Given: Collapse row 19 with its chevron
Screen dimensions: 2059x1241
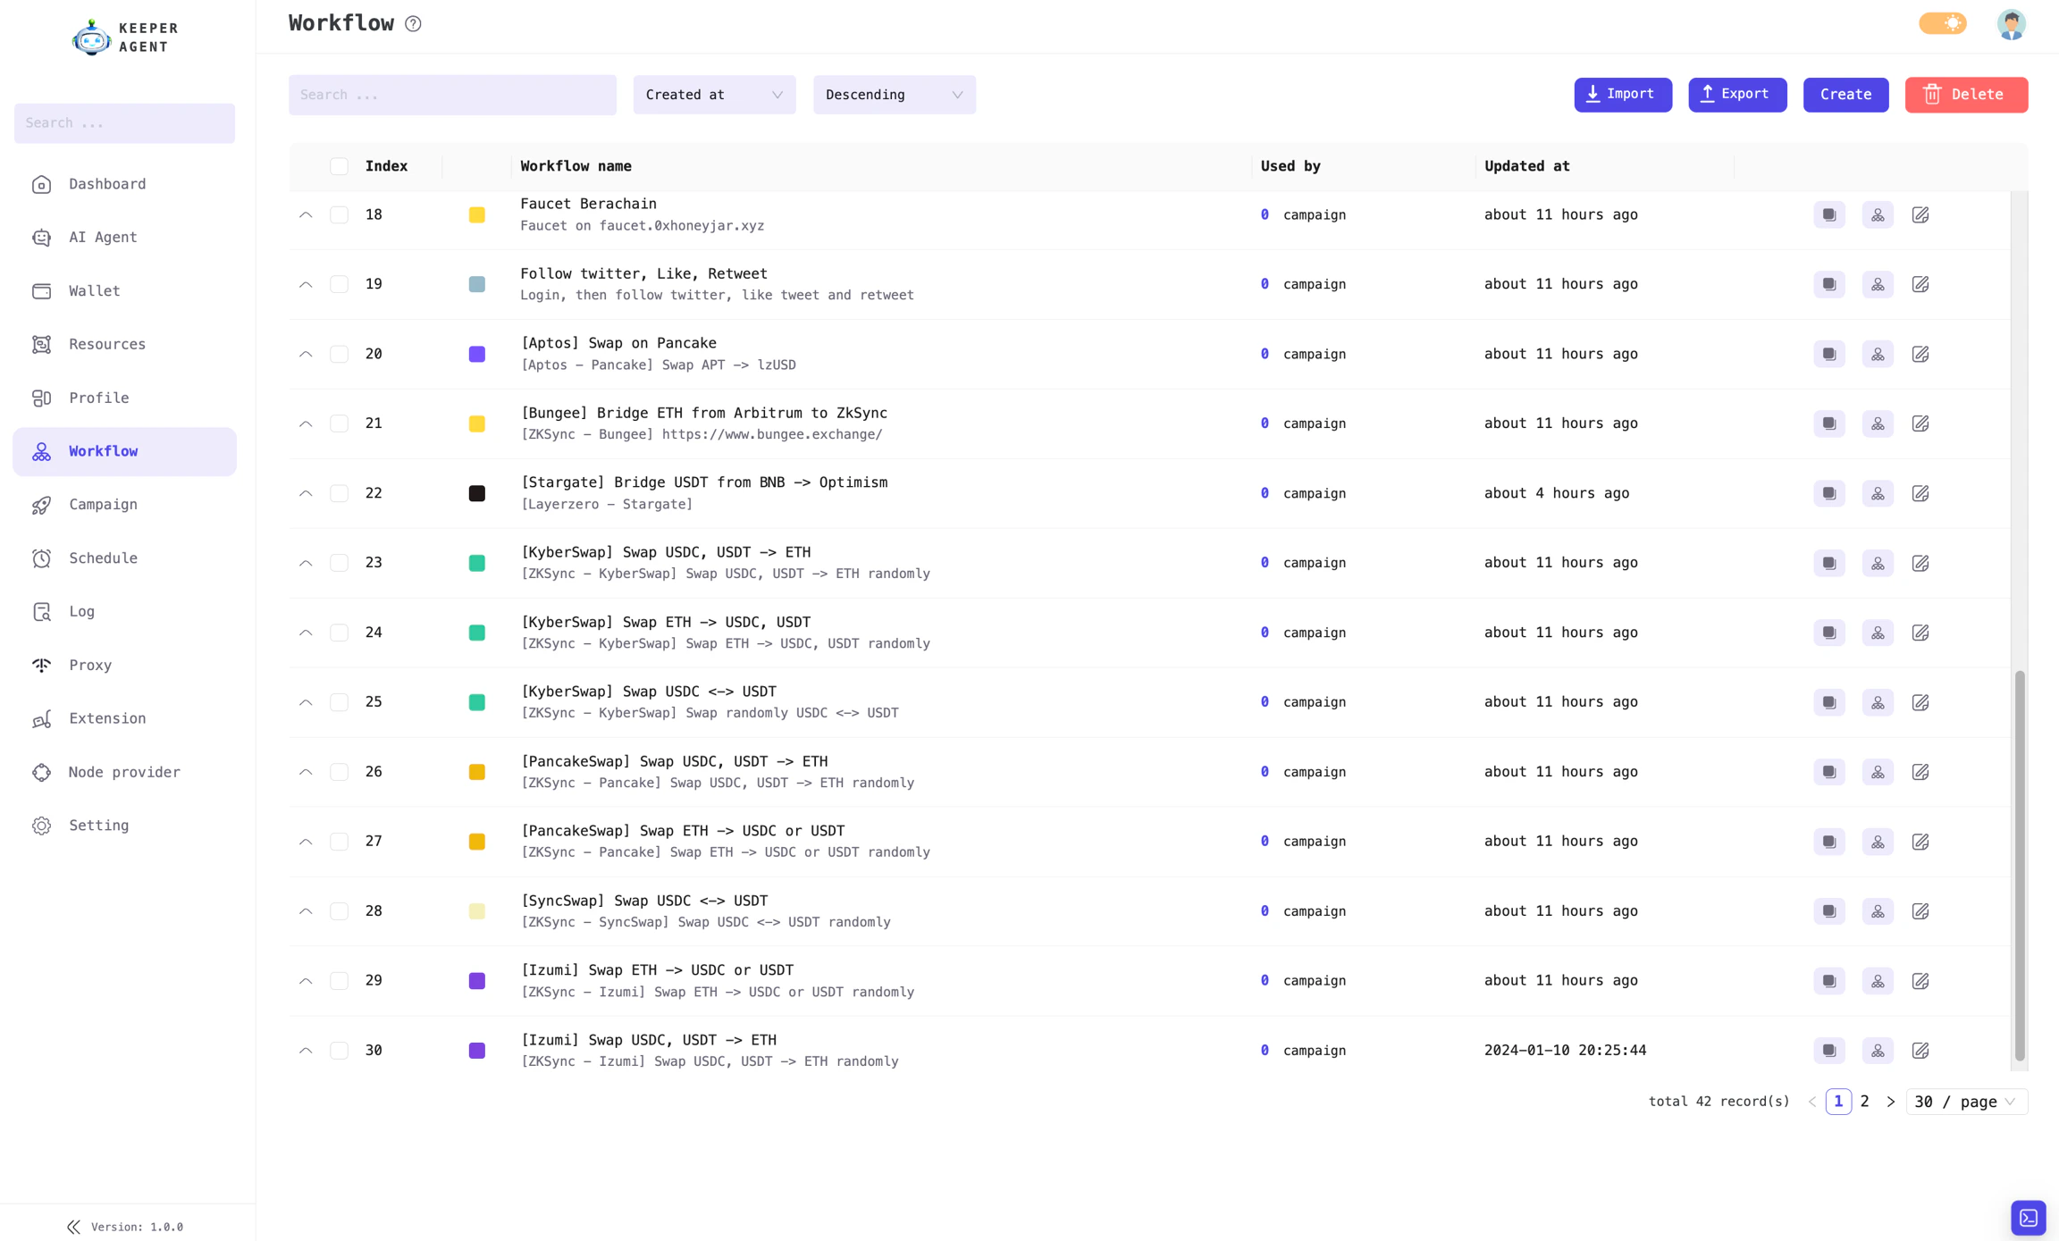Looking at the screenshot, I should click(306, 284).
